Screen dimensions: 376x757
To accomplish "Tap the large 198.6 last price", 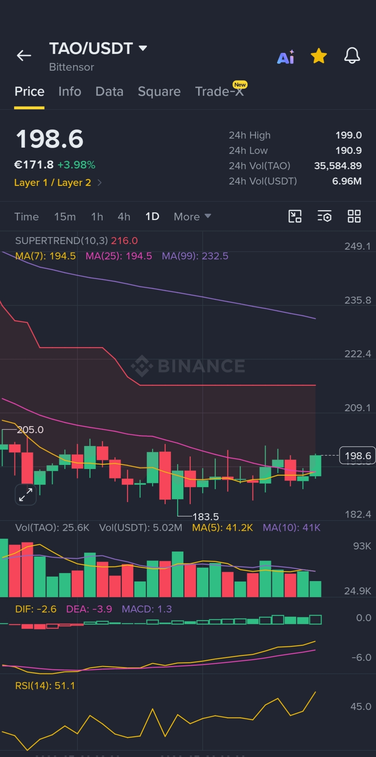I will pyautogui.click(x=50, y=139).
